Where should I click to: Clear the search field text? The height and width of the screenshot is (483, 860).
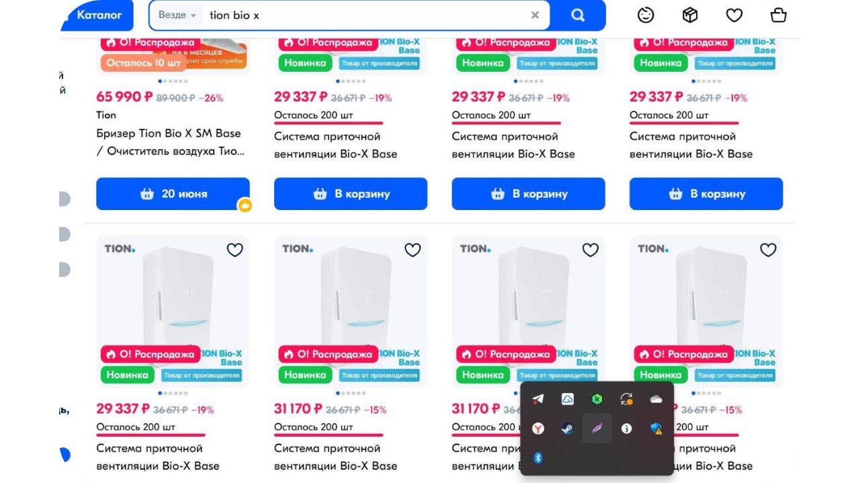point(535,15)
